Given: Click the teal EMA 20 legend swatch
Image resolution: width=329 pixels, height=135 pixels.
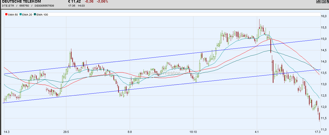Looking at the screenshot, I should [21, 15].
